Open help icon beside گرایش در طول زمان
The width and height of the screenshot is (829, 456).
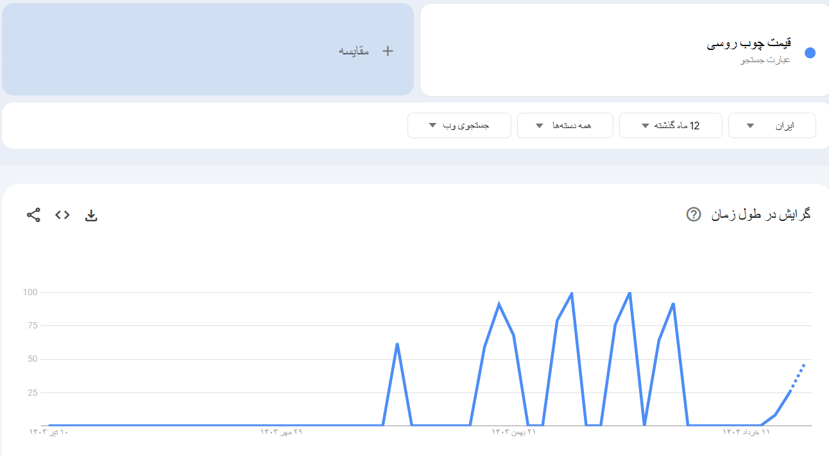coord(693,215)
